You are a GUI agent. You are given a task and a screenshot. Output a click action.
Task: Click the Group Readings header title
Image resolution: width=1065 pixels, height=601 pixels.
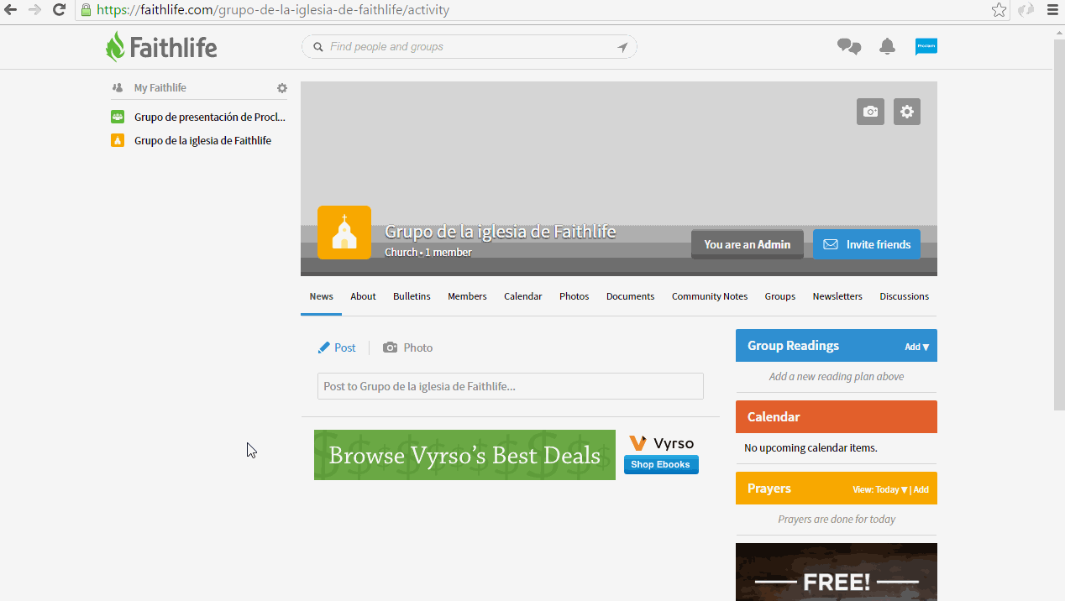[x=793, y=346]
